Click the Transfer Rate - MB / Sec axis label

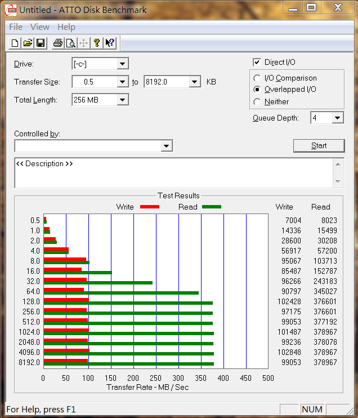[x=147, y=387]
